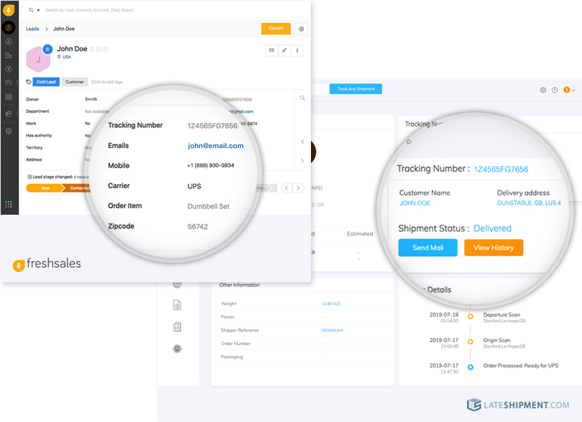Click the Dumbbell Set order item value
The width and height of the screenshot is (582, 422).
pyautogui.click(x=208, y=207)
